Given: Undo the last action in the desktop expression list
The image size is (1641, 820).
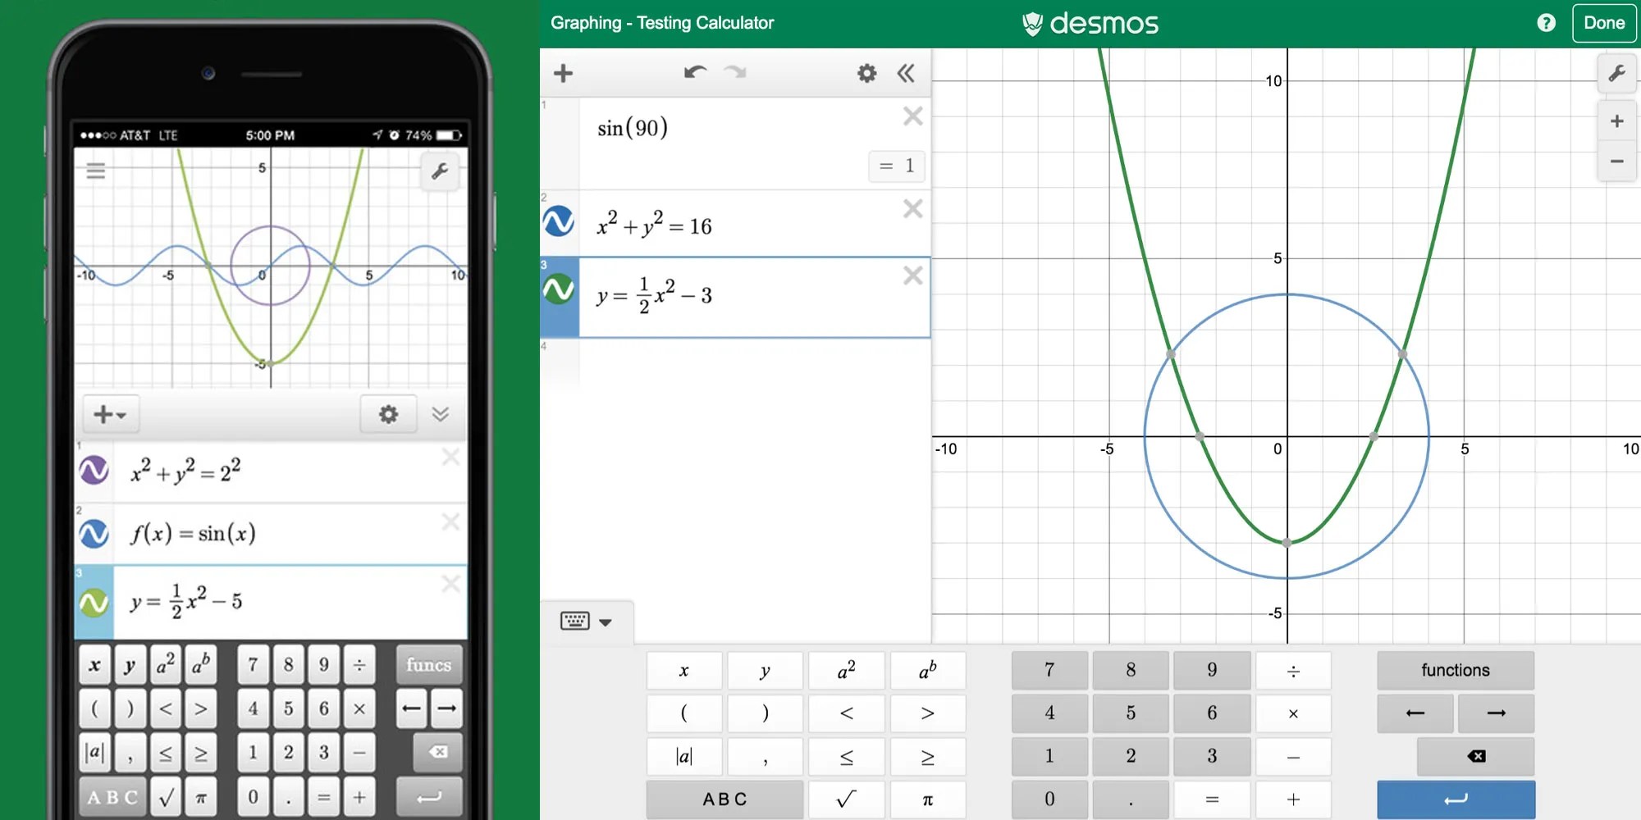Looking at the screenshot, I should coord(695,72).
